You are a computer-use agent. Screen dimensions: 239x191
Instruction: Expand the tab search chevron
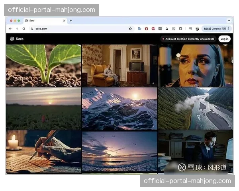[x=229, y=20]
